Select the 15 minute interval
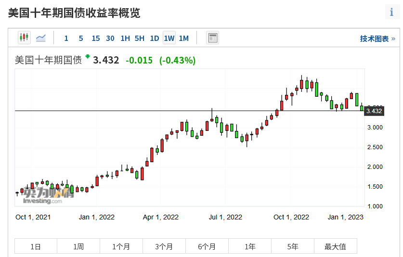Viewport: 403px width, 257px height. [95, 39]
